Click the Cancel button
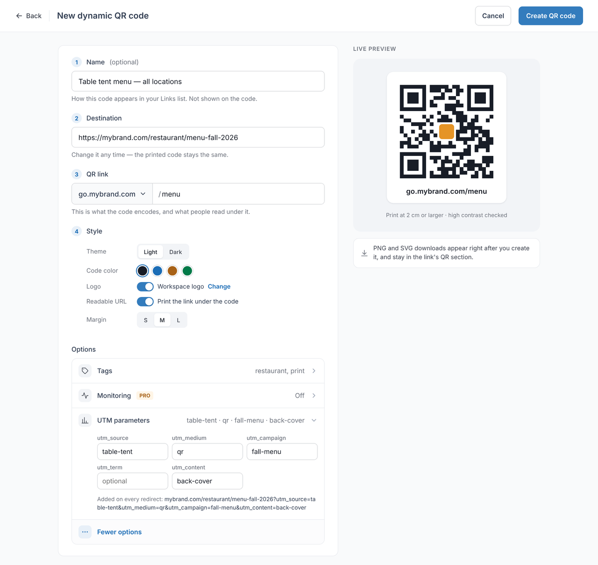598x565 pixels. click(493, 16)
